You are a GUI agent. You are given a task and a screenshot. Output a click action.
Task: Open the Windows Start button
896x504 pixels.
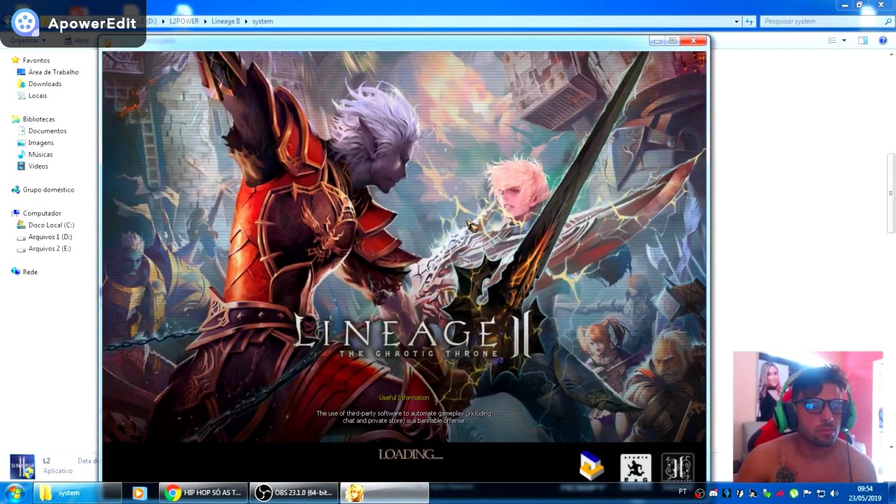click(x=15, y=493)
